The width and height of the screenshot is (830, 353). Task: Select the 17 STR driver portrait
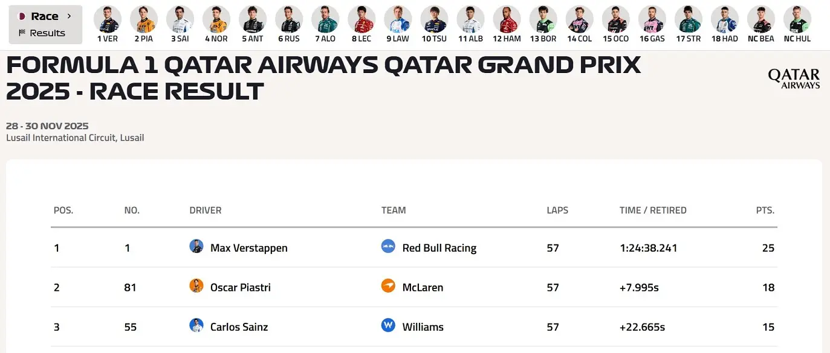click(x=688, y=19)
